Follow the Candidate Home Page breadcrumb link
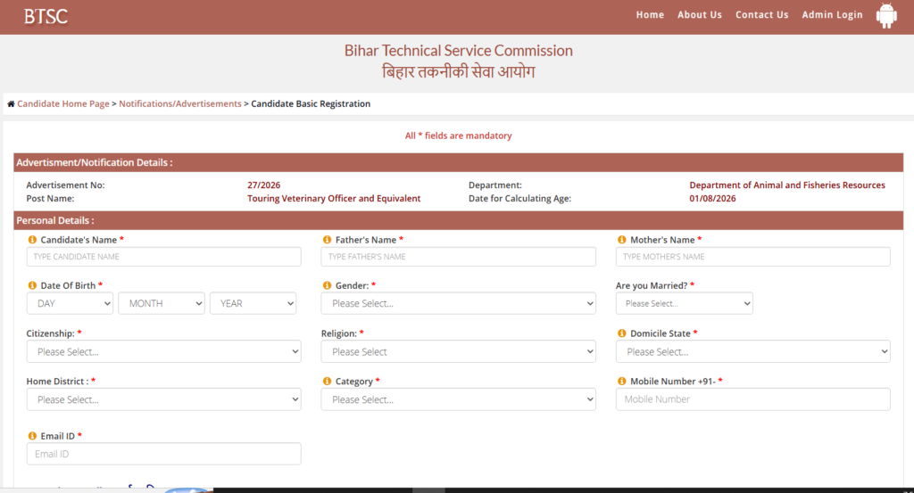914x493 pixels. point(63,103)
